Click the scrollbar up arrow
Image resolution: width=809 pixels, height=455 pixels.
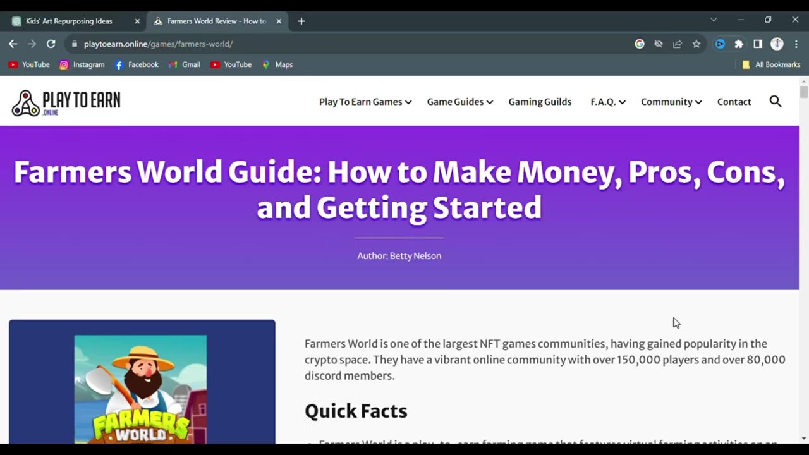[804, 81]
